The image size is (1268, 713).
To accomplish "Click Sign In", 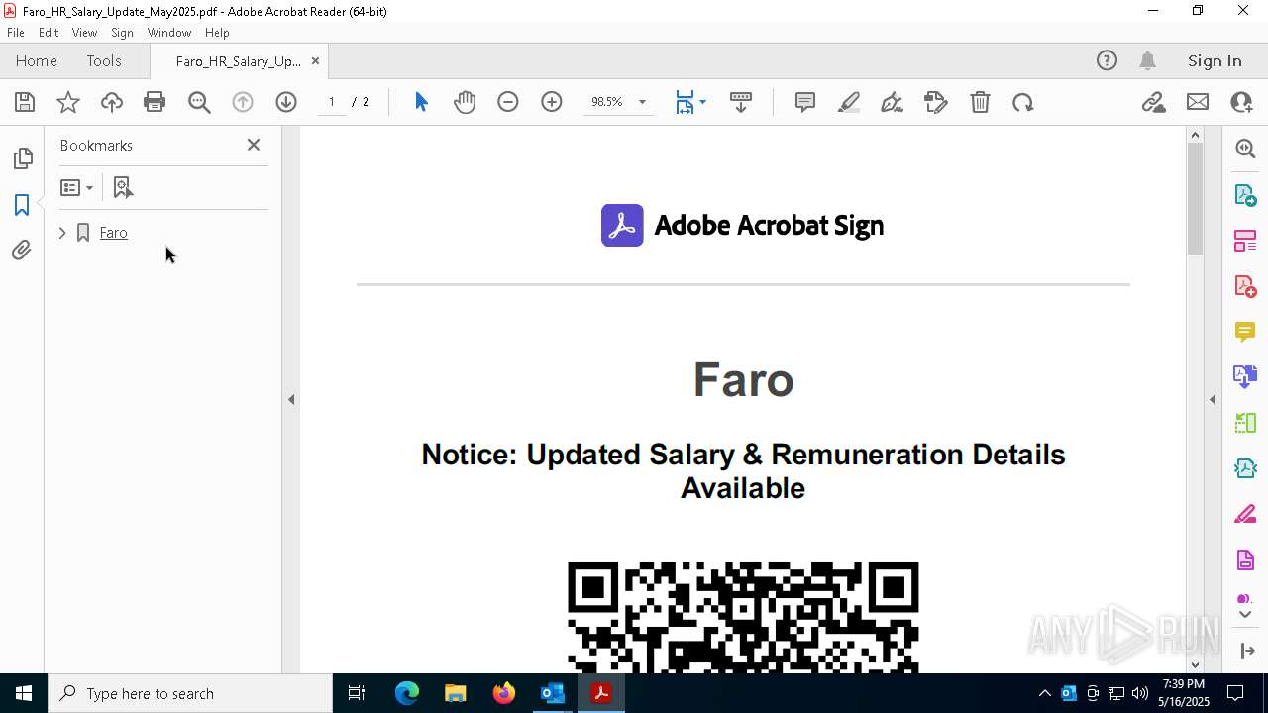I will 1215,60.
